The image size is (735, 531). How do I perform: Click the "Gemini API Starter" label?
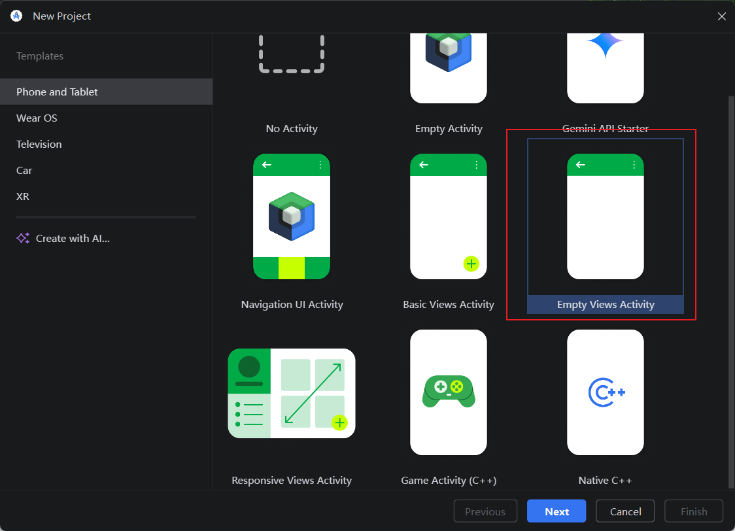click(x=605, y=128)
